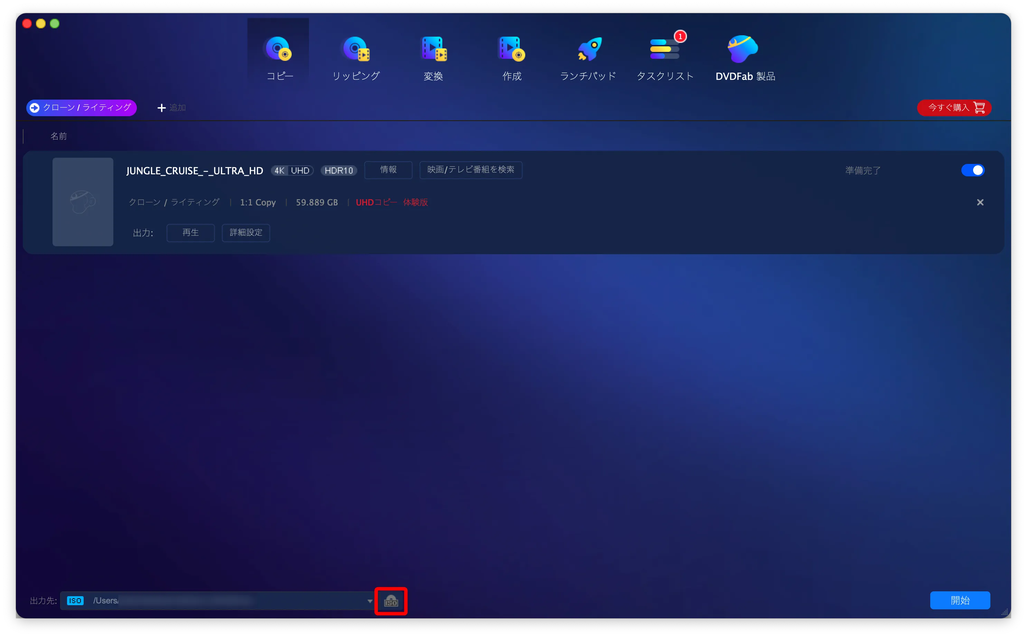Open the DVDFab 製品 page
The image size is (1027, 637).
(x=745, y=58)
